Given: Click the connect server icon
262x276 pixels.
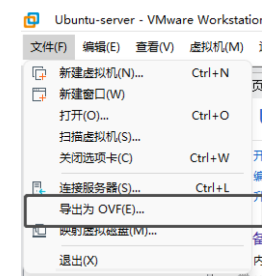Looking at the screenshot, I should [x=39, y=188].
